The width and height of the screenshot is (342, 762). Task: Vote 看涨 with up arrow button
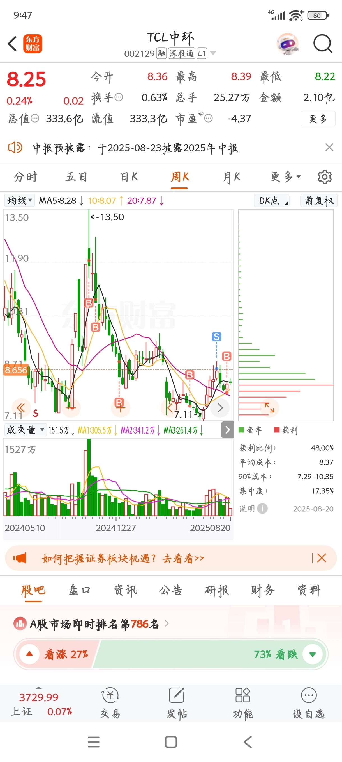29,654
